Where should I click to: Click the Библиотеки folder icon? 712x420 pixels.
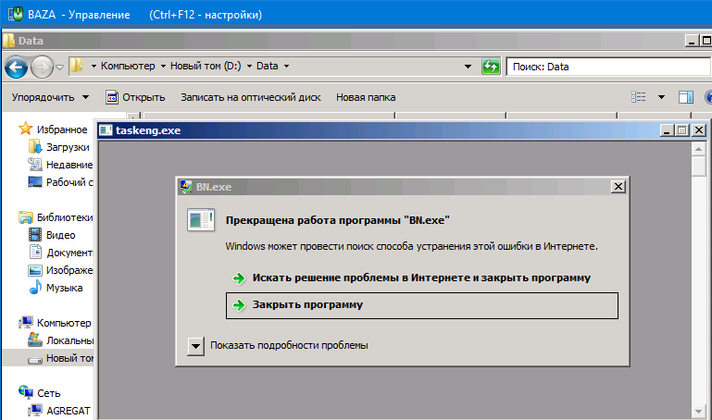pyautogui.click(x=25, y=217)
